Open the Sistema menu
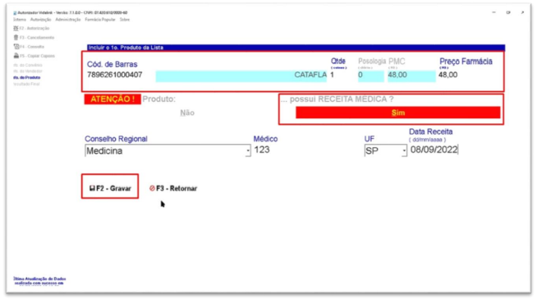The width and height of the screenshot is (537, 300). click(x=20, y=20)
